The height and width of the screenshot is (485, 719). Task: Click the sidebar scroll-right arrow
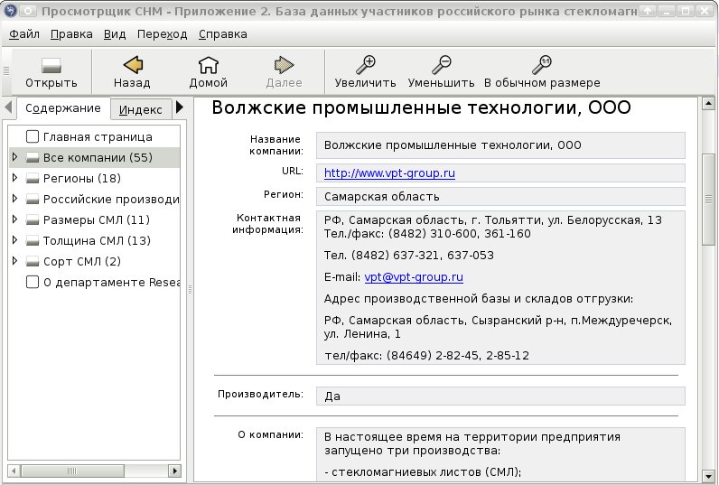(x=174, y=471)
